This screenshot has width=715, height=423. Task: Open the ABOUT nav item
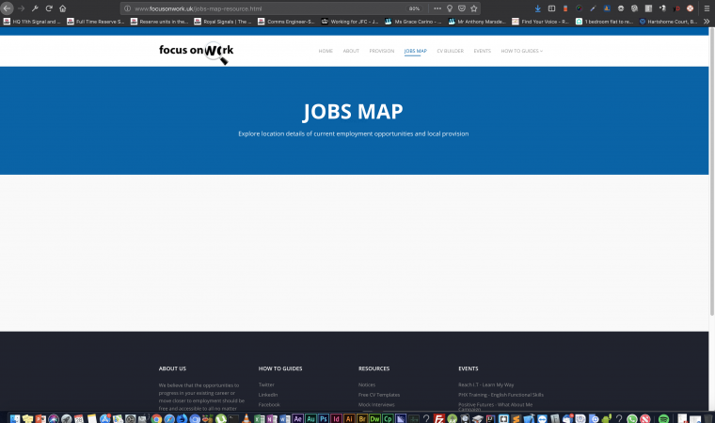[351, 51]
